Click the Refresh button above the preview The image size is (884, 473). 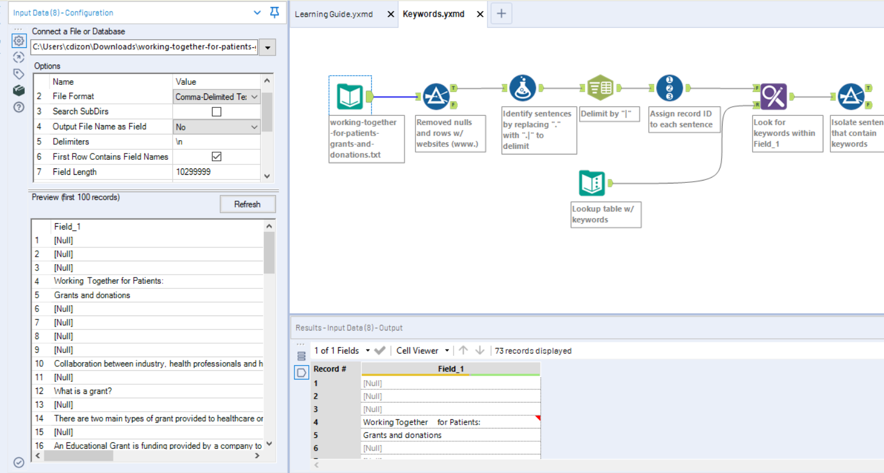coord(248,204)
